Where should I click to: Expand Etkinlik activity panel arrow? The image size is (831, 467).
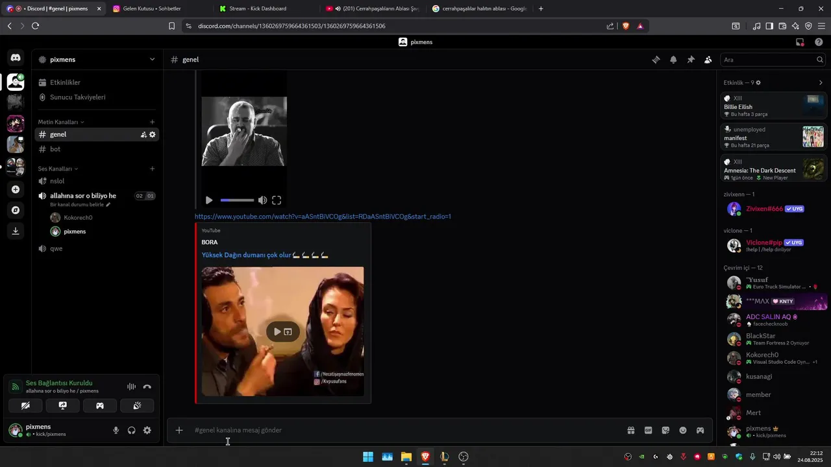[x=821, y=83]
